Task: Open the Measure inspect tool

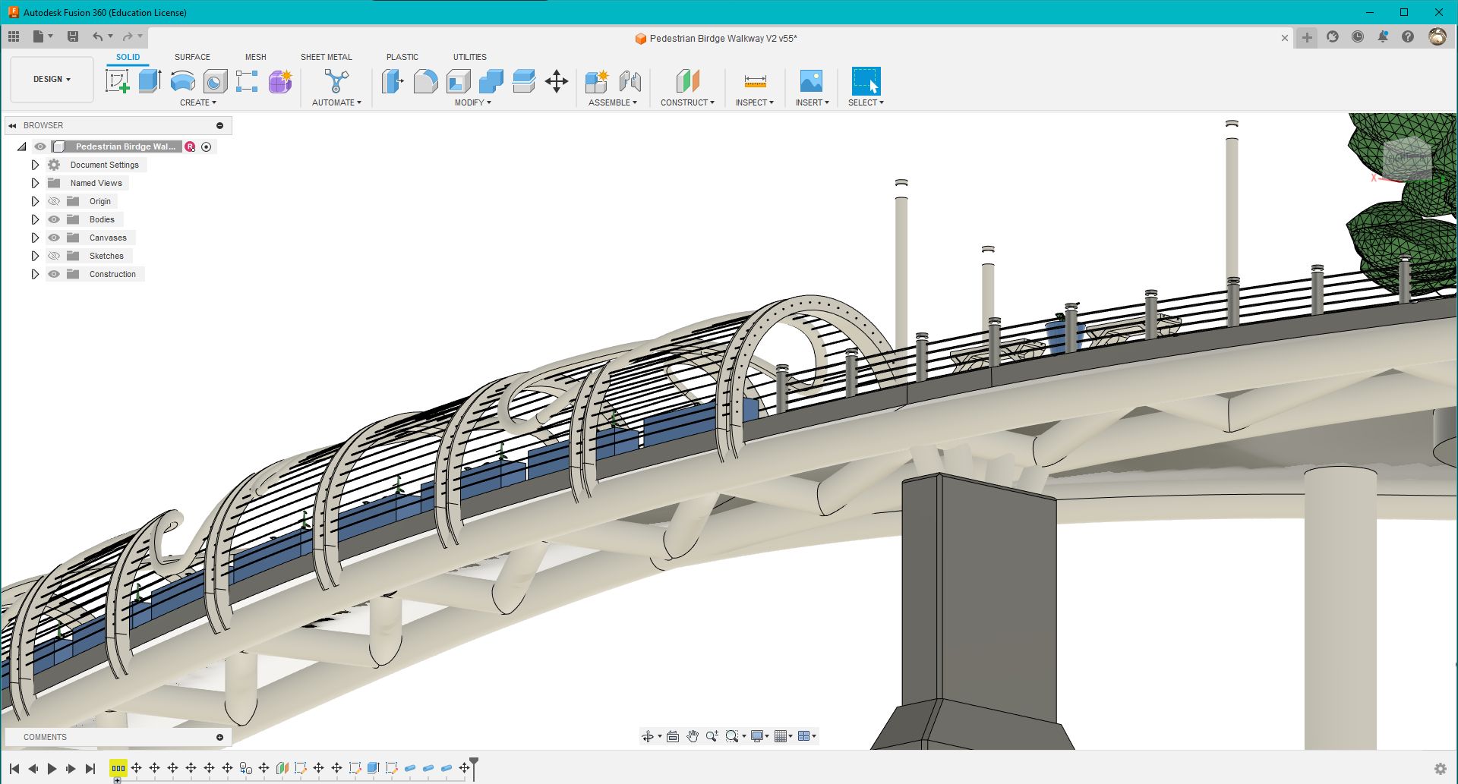Action: (x=754, y=81)
